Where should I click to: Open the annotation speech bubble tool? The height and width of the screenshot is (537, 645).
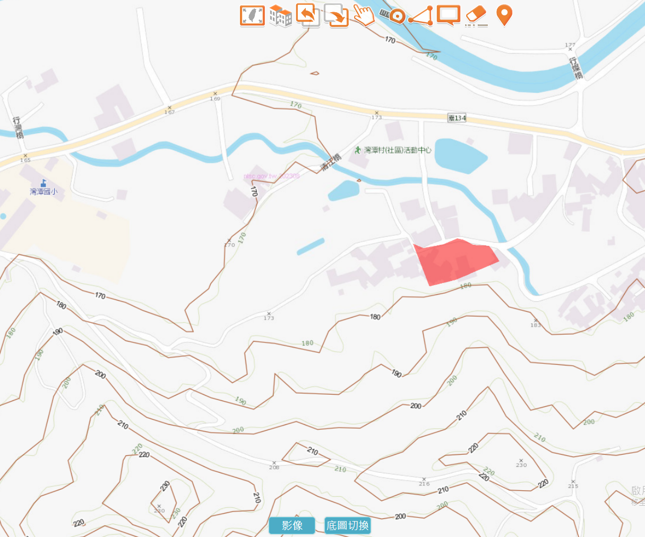[x=449, y=15]
